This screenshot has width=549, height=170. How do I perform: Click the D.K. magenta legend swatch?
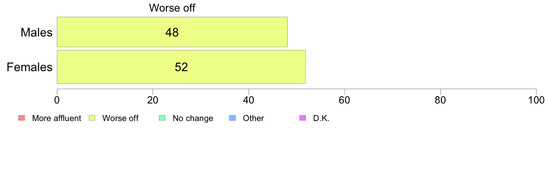click(x=303, y=118)
